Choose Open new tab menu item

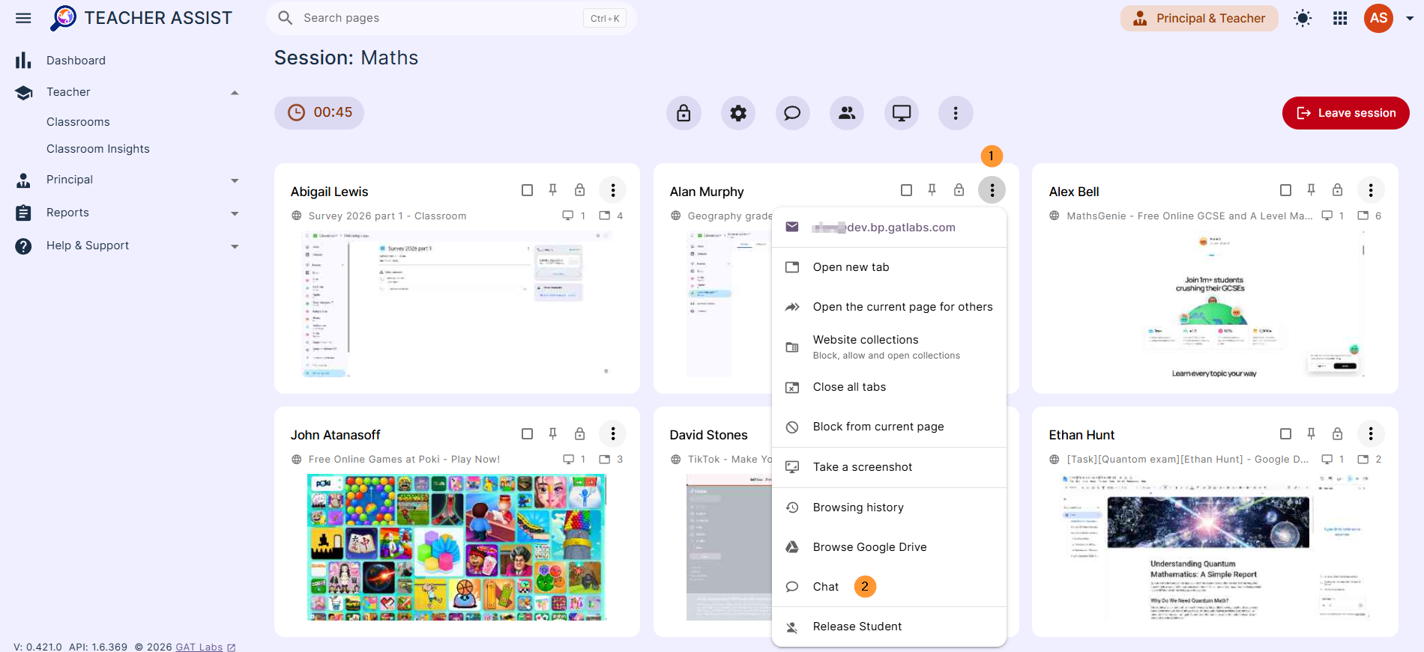tap(889, 267)
